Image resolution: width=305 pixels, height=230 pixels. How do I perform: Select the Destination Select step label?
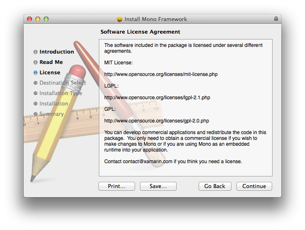click(x=62, y=83)
